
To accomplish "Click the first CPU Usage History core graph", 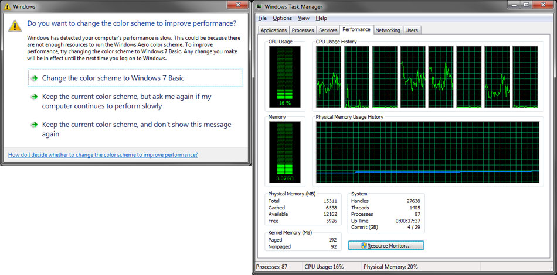I will click(328, 77).
